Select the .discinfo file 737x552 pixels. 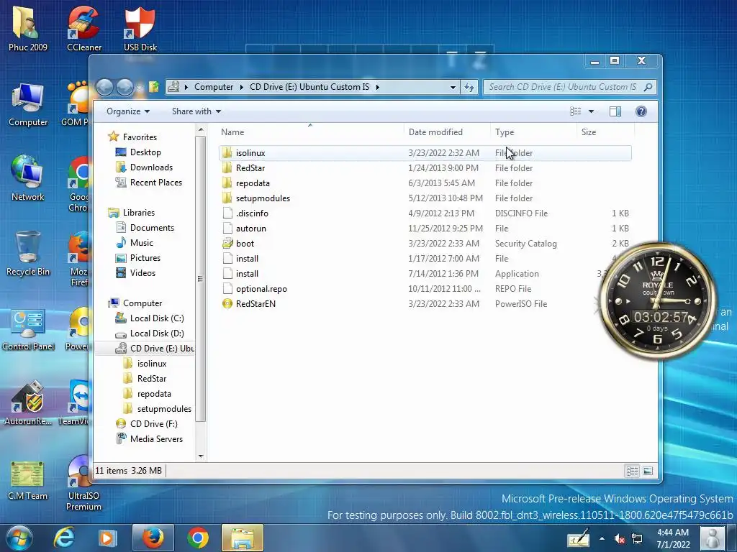coord(425,213)
